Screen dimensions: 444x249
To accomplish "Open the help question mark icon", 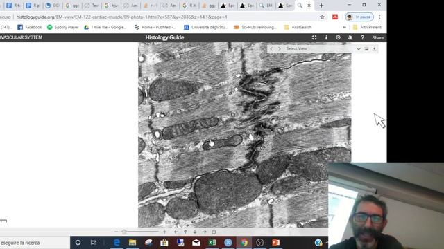I will point(362,37).
